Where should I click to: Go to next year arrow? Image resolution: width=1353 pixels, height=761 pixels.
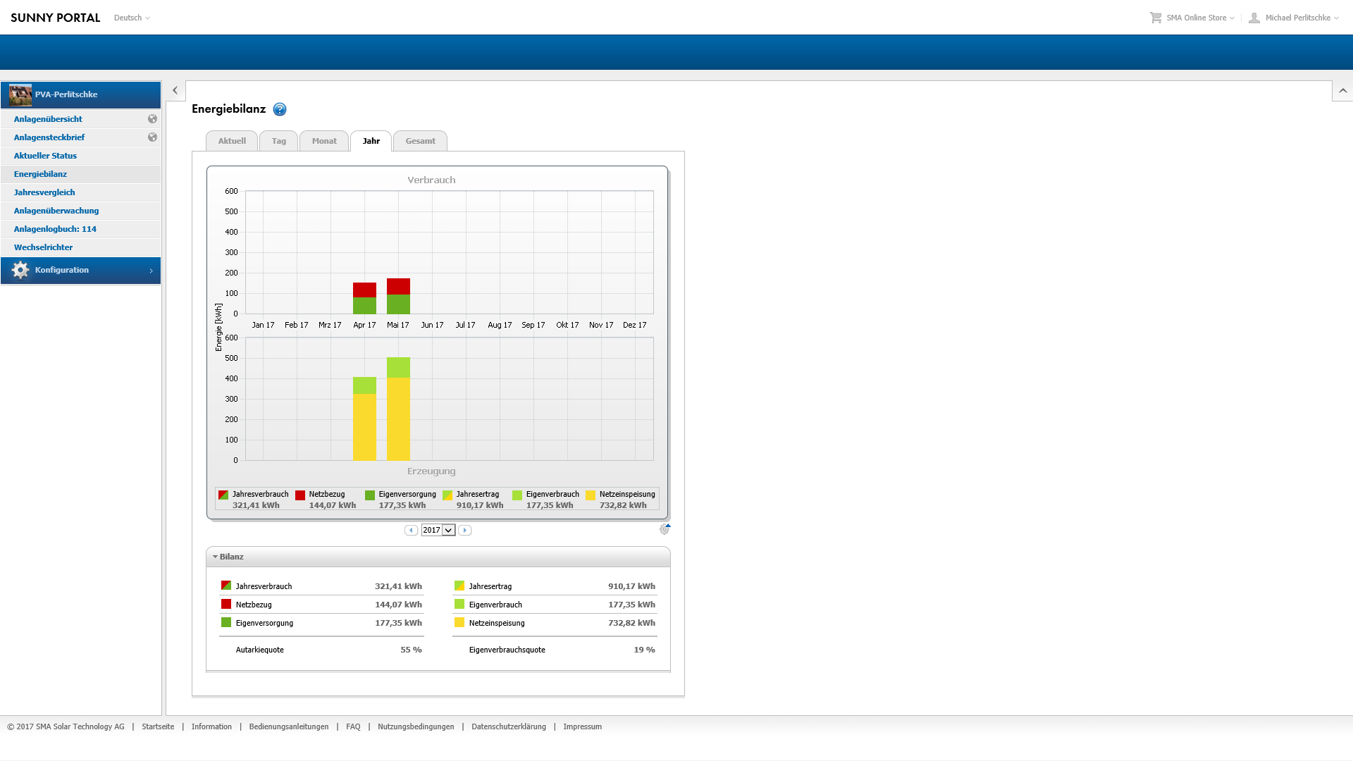pyautogui.click(x=464, y=530)
